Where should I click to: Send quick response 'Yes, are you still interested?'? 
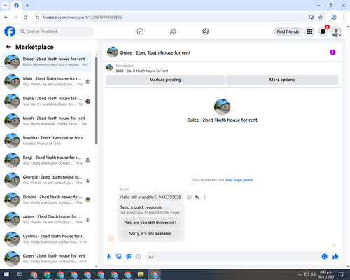(150, 223)
